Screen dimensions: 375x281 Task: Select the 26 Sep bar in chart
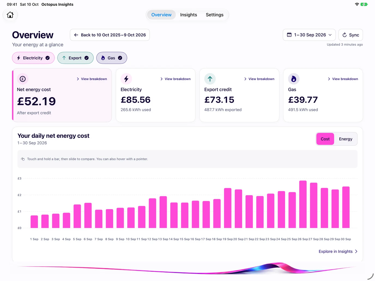303,204
